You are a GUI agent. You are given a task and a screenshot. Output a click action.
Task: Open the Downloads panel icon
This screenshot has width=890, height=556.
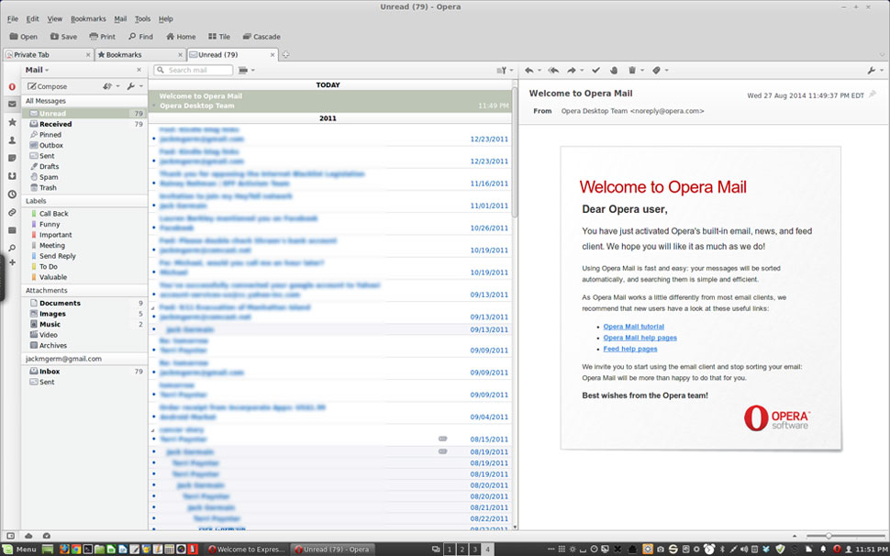pos(12,176)
